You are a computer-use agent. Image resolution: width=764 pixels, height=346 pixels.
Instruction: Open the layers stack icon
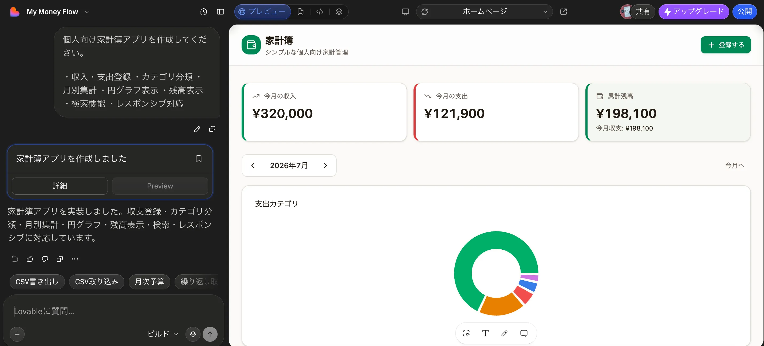coord(339,12)
